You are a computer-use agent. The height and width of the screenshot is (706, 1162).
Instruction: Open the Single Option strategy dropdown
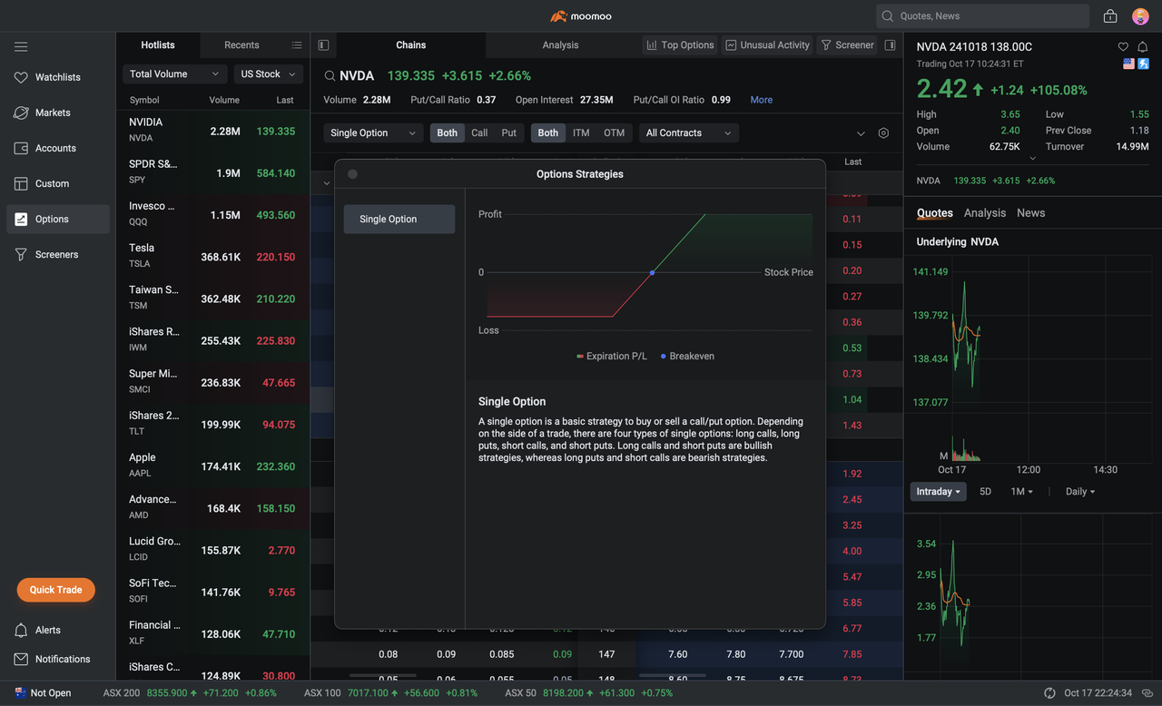[373, 133]
